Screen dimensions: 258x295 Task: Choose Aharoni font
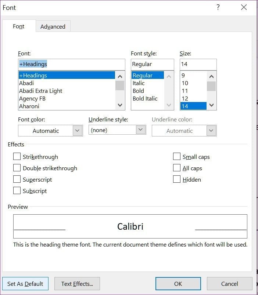(67, 106)
